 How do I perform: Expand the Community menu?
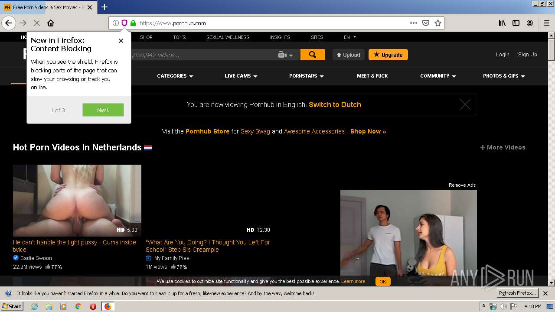point(438,76)
